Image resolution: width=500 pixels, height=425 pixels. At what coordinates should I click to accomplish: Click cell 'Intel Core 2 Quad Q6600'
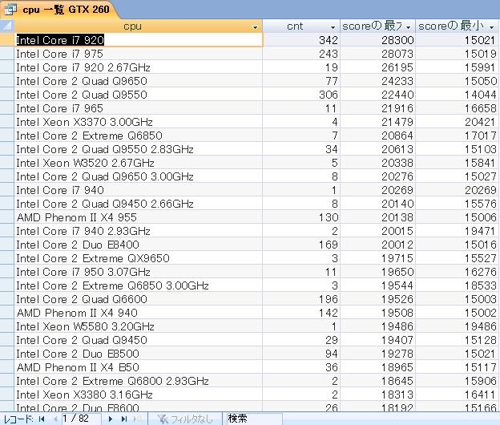(139, 299)
